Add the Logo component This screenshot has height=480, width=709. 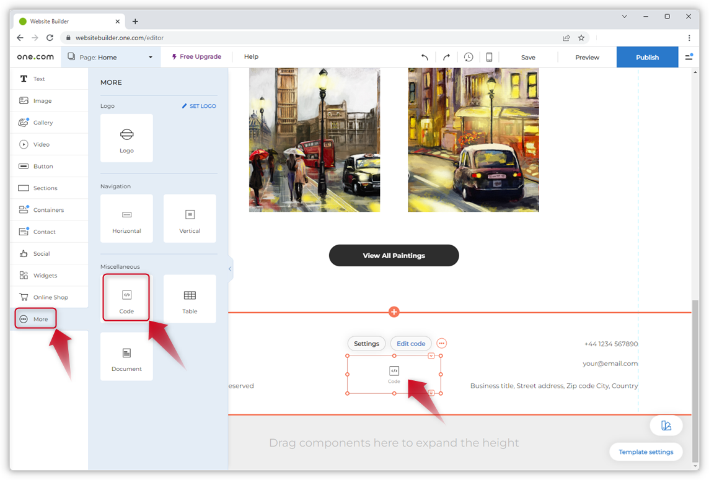coord(126,138)
